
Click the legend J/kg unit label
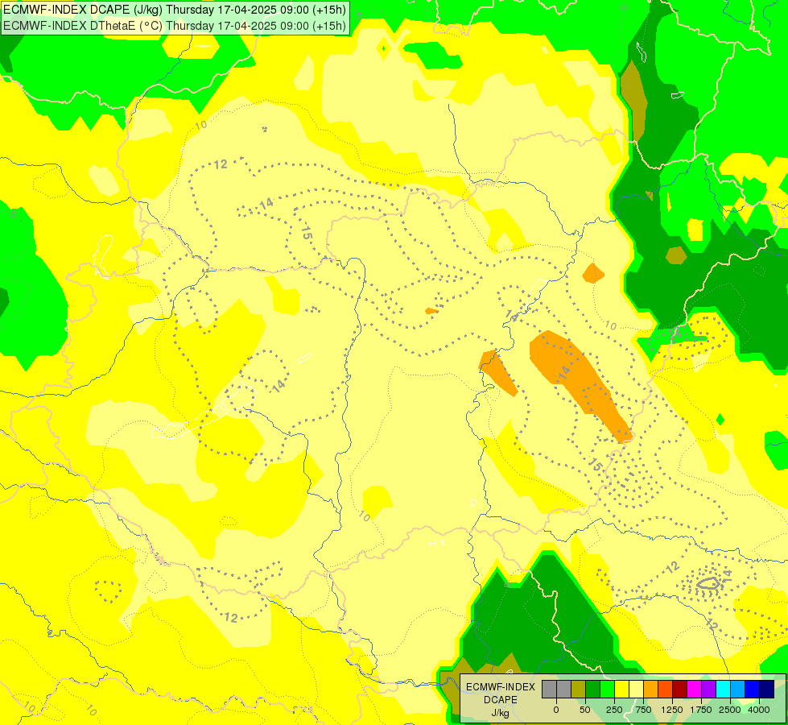[x=500, y=713]
